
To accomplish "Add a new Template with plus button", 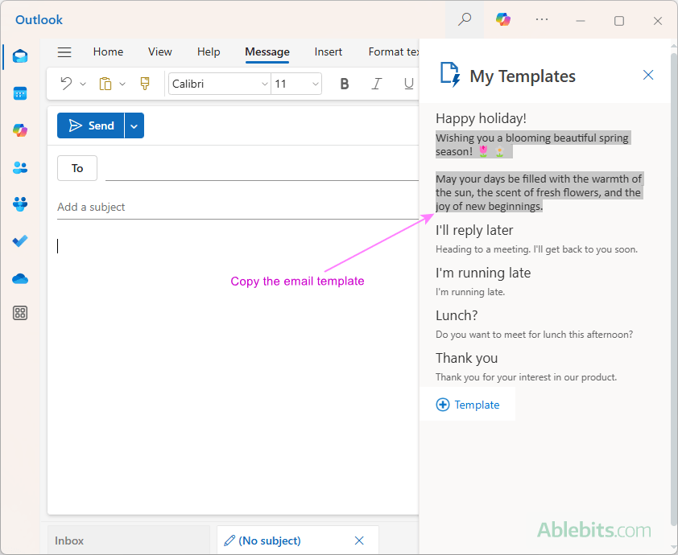I will click(x=467, y=405).
